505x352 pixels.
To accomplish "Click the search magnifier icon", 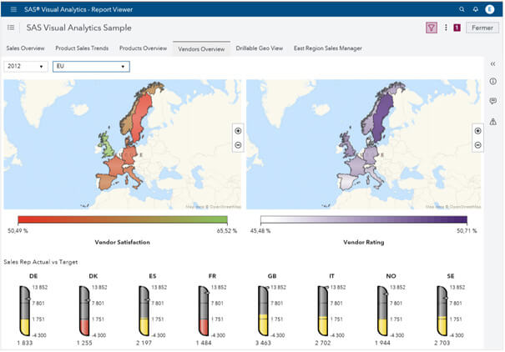I will click(462, 9).
